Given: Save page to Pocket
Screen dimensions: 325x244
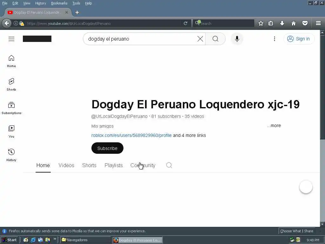Looking at the screenshot, I should point(305,23).
